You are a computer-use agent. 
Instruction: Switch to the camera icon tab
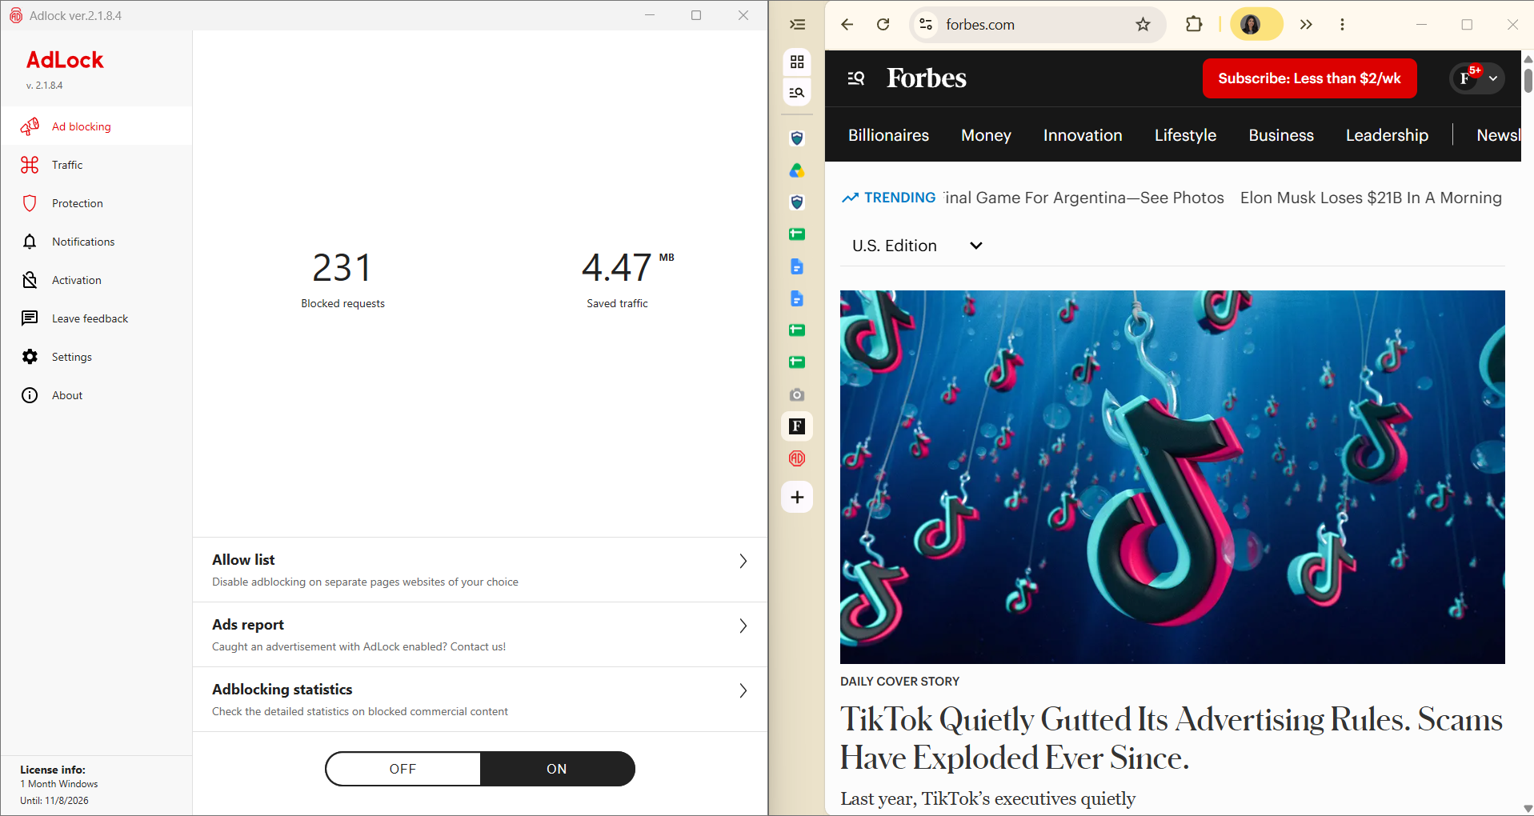coord(797,394)
